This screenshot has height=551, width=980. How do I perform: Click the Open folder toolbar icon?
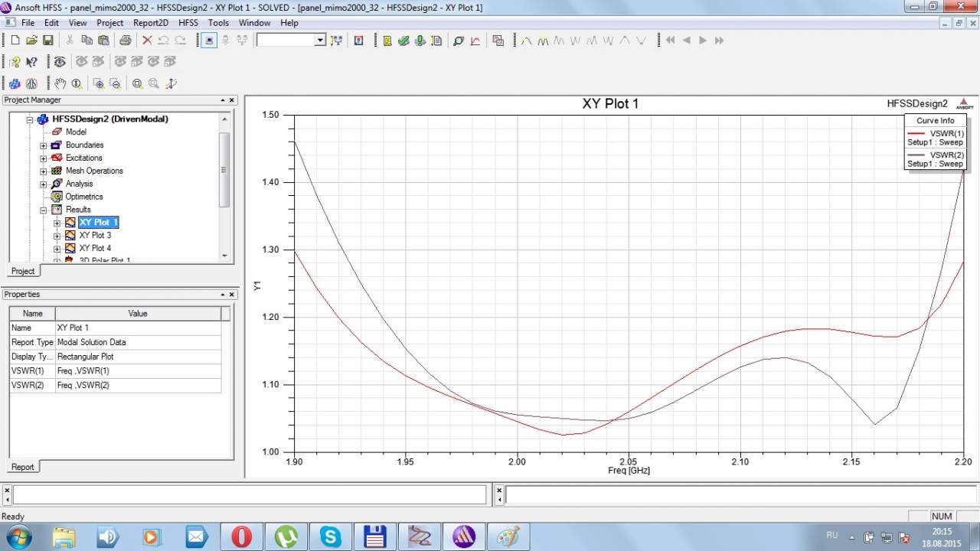tap(31, 41)
